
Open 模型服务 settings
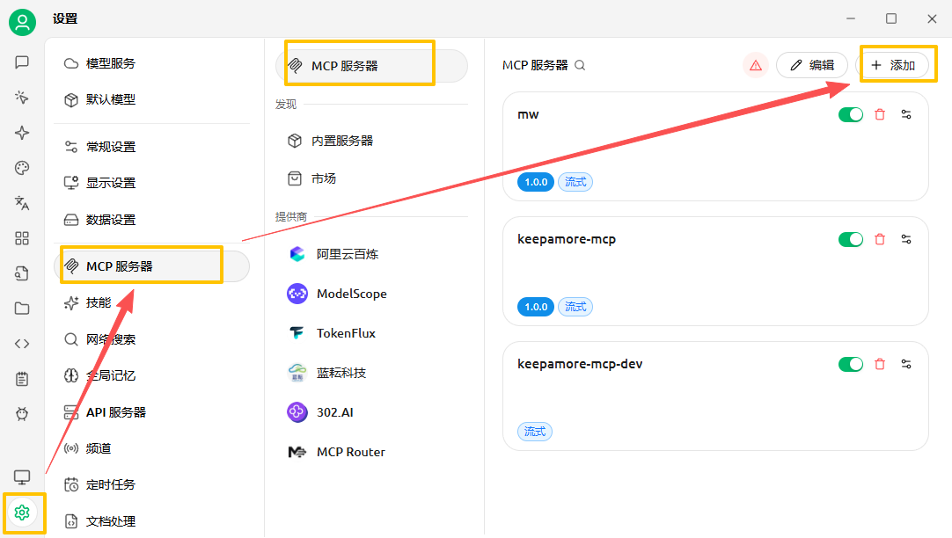pos(152,63)
